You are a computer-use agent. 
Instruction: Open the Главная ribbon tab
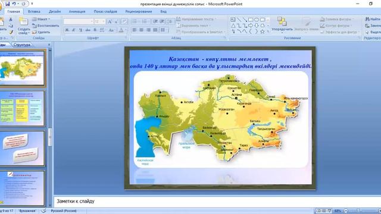pyautogui.click(x=14, y=11)
